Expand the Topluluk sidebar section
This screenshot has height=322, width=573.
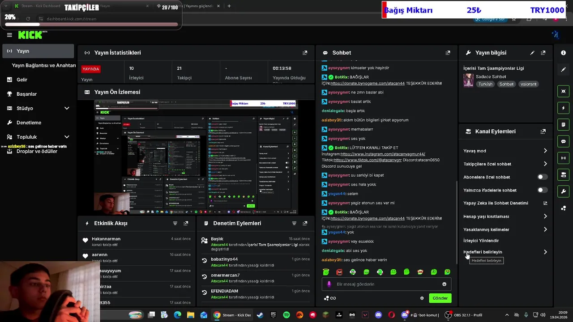click(67, 137)
